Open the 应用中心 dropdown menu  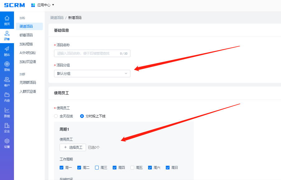pos(43,5)
